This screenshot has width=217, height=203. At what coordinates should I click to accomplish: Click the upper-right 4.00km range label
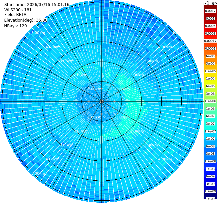coord(165,47)
